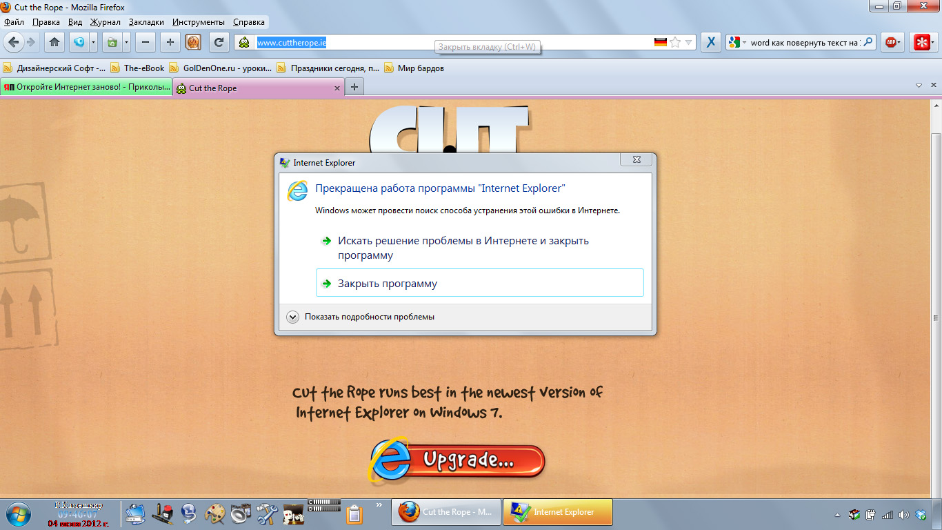Open the Праздники сегодня bookmark
This screenshot has height=530, width=942.
tap(328, 68)
